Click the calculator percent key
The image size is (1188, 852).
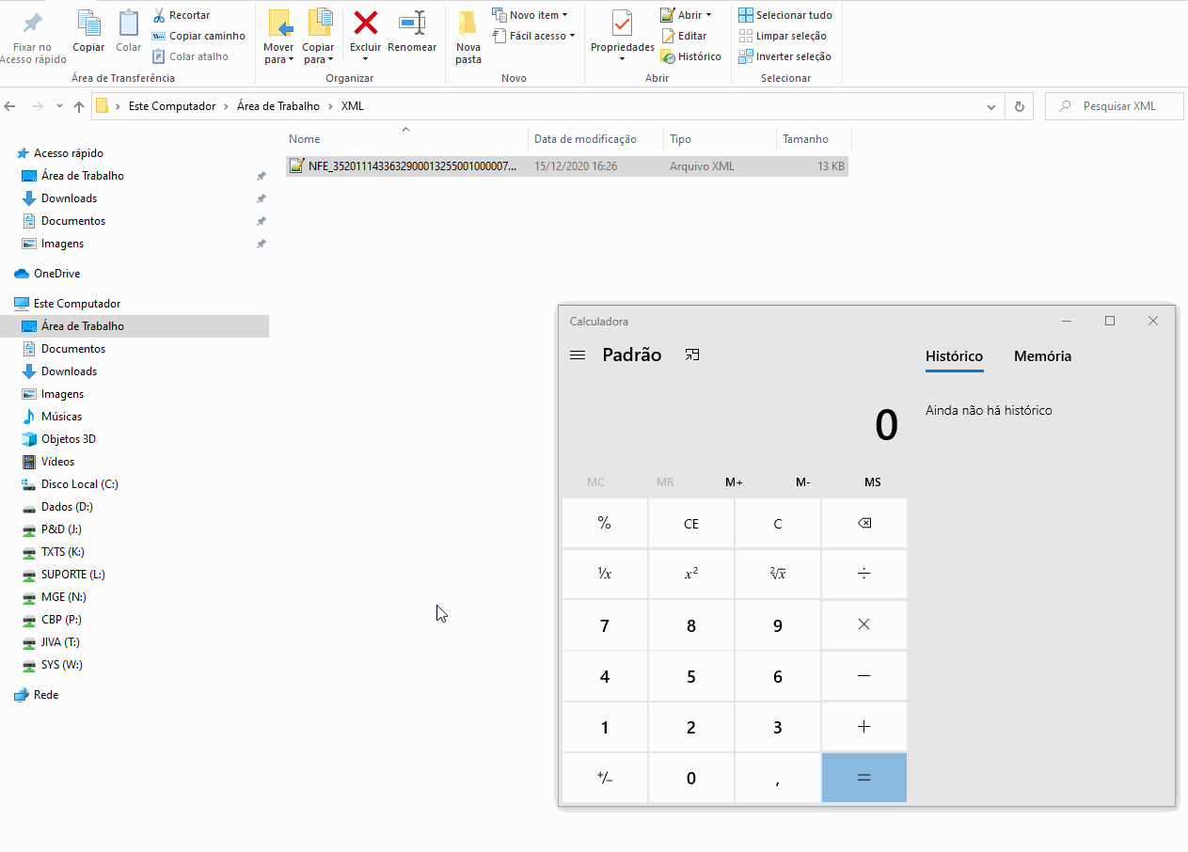(605, 524)
